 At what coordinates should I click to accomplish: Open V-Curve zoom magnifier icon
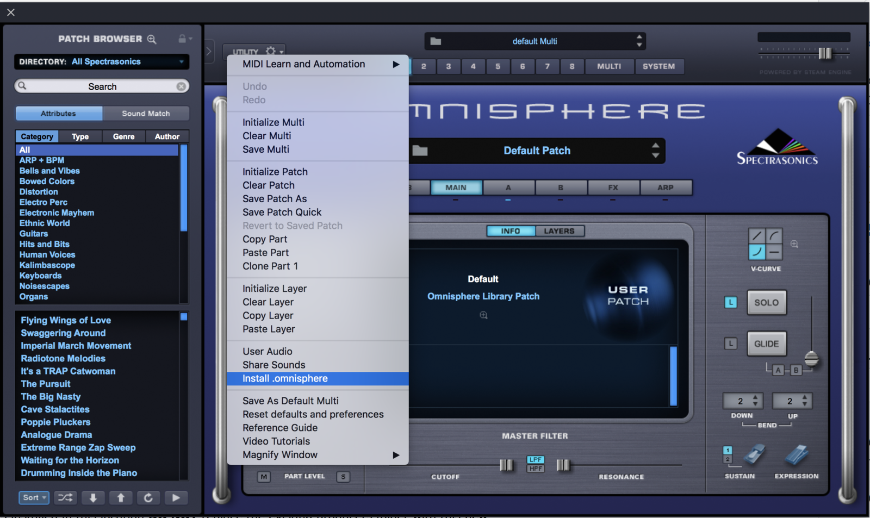coord(794,244)
